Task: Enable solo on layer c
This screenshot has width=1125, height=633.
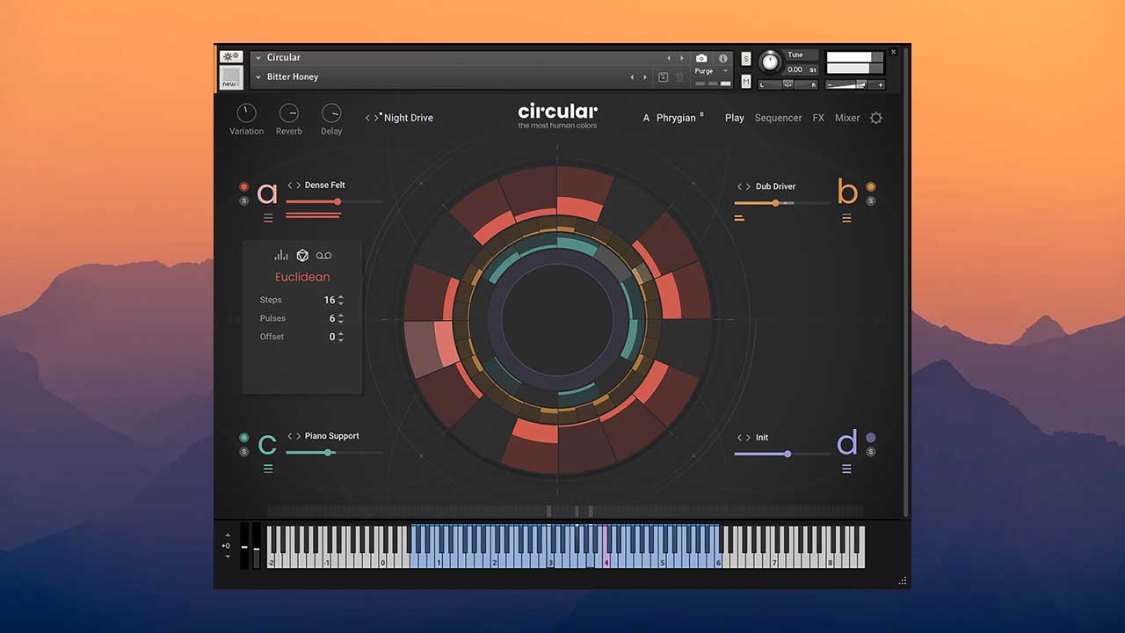Action: (x=243, y=450)
